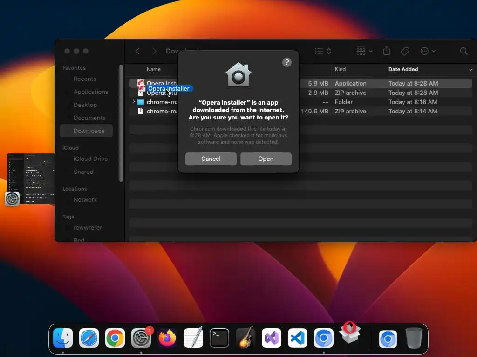Viewport: 477px width, 357px height.
Task: Open the dialog's help question mark
Action: (286, 62)
